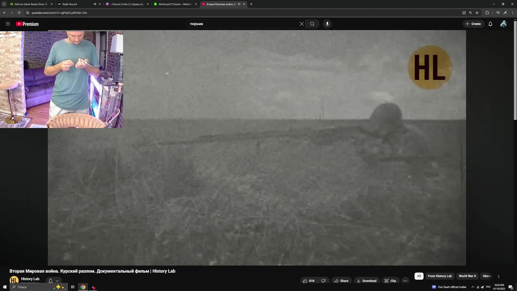Reload the current page
517x291 pixels.
coord(19,13)
